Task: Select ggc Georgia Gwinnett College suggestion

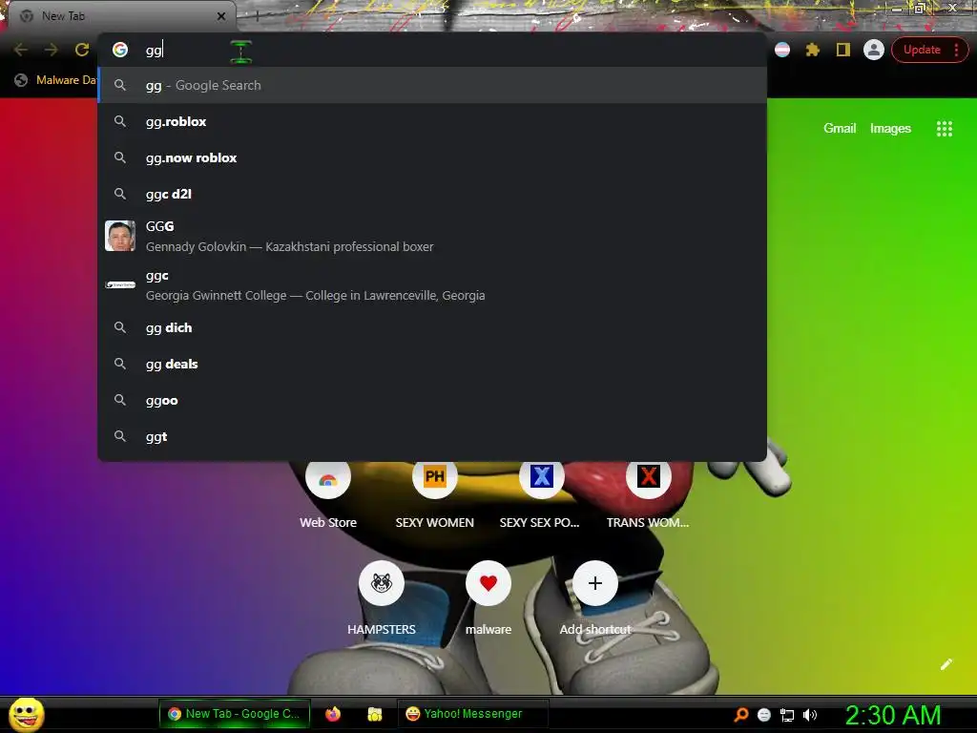Action: pos(432,284)
